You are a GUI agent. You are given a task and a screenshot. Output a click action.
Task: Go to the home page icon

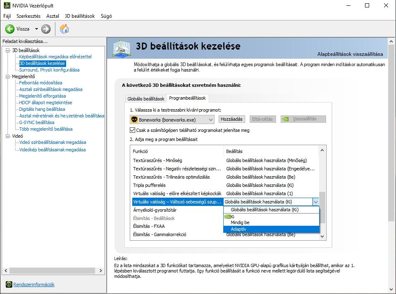click(64, 29)
